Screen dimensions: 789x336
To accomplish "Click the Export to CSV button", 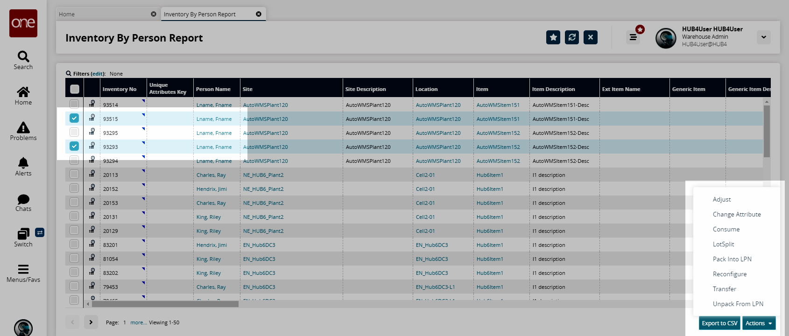I will 719,323.
